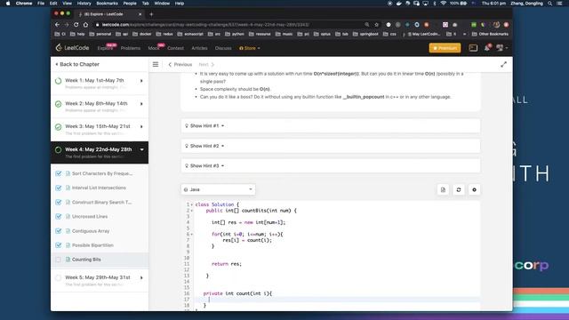
Task: Open the Chrome History menu
Action: pos(84,4)
